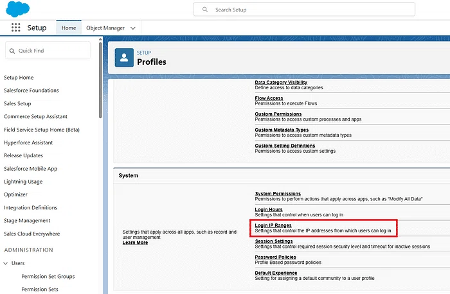Open System Permissions link
The height and width of the screenshot is (294, 450).
point(278,194)
